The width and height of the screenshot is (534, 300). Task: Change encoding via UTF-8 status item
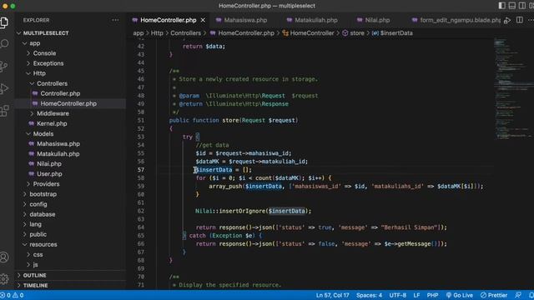[397, 295]
